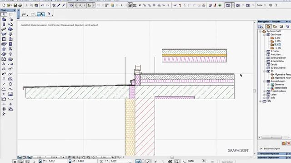Viewport: 291px width, 163px height.
Task: Expand the Listen tree node
Action: (264, 95)
